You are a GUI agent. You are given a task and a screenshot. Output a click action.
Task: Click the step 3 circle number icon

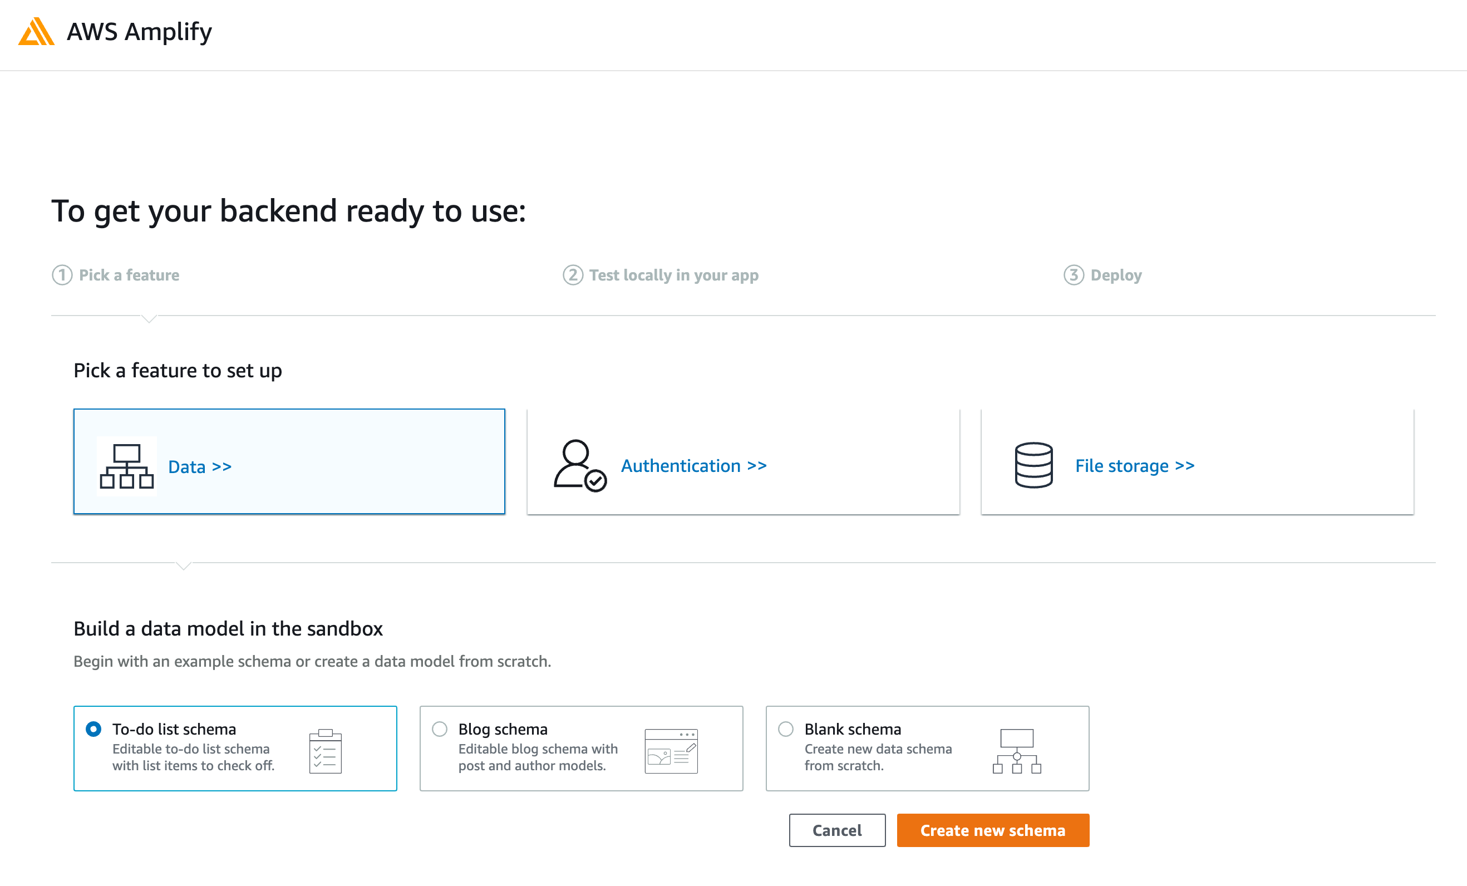1074,275
